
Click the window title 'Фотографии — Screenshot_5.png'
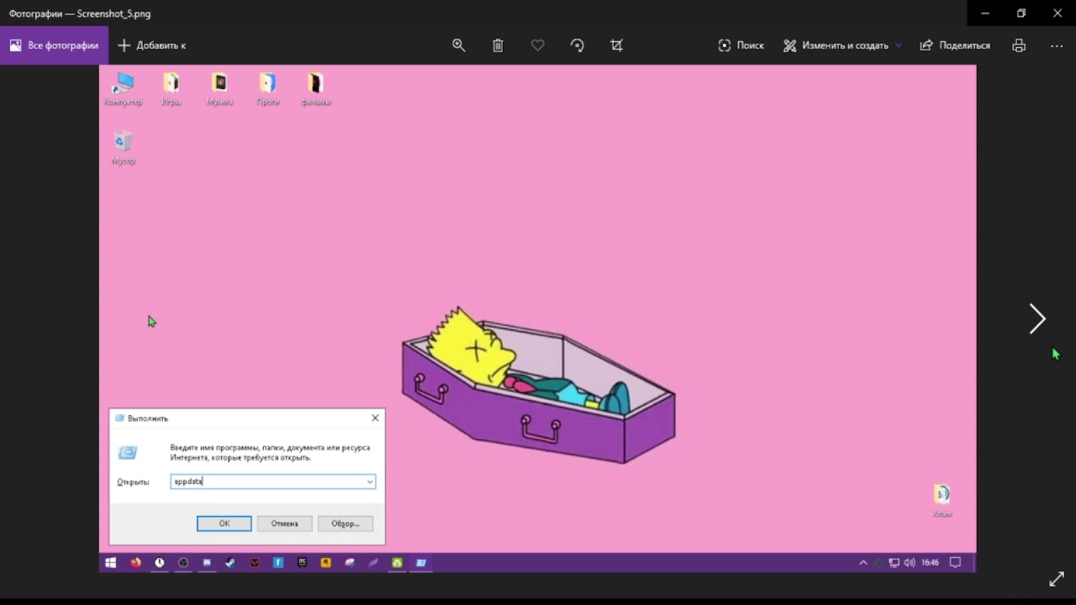(80, 13)
